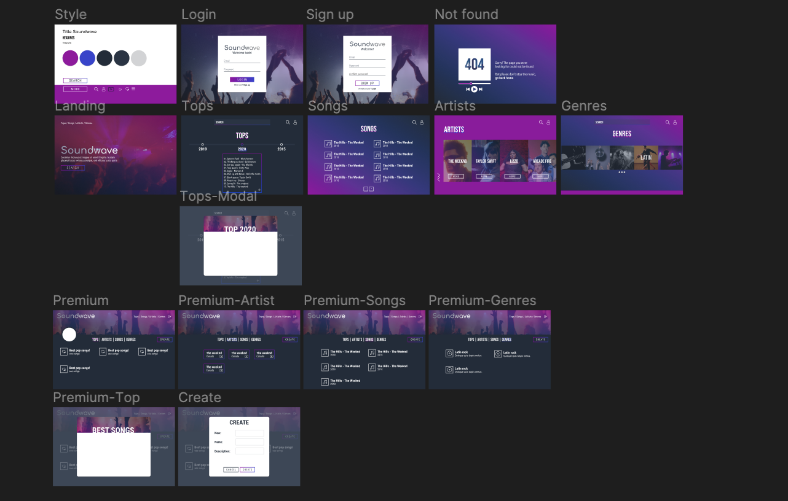Click the user profile icon in the Songs frame

click(422, 123)
